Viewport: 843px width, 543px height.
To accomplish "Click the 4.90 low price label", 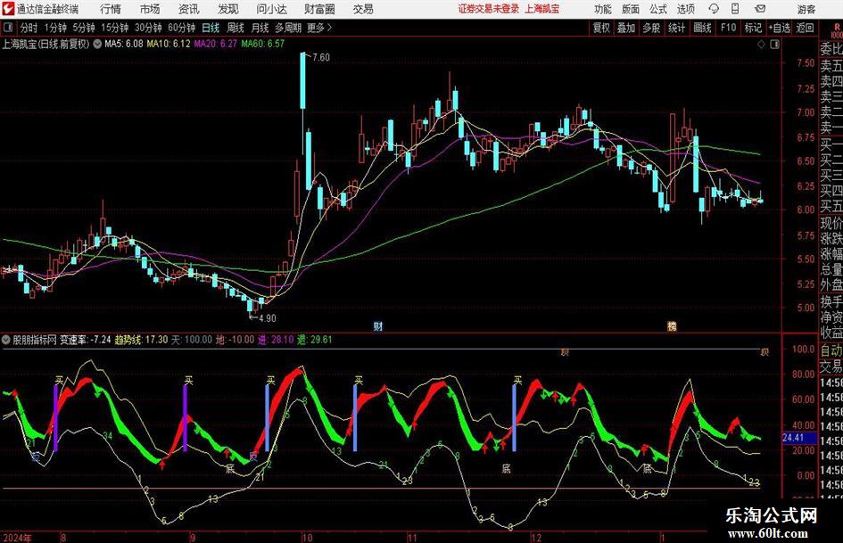I will pyautogui.click(x=267, y=318).
